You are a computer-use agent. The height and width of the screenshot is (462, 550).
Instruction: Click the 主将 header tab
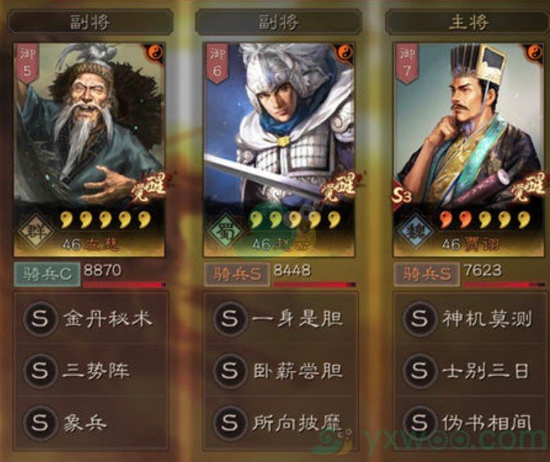[x=468, y=22]
